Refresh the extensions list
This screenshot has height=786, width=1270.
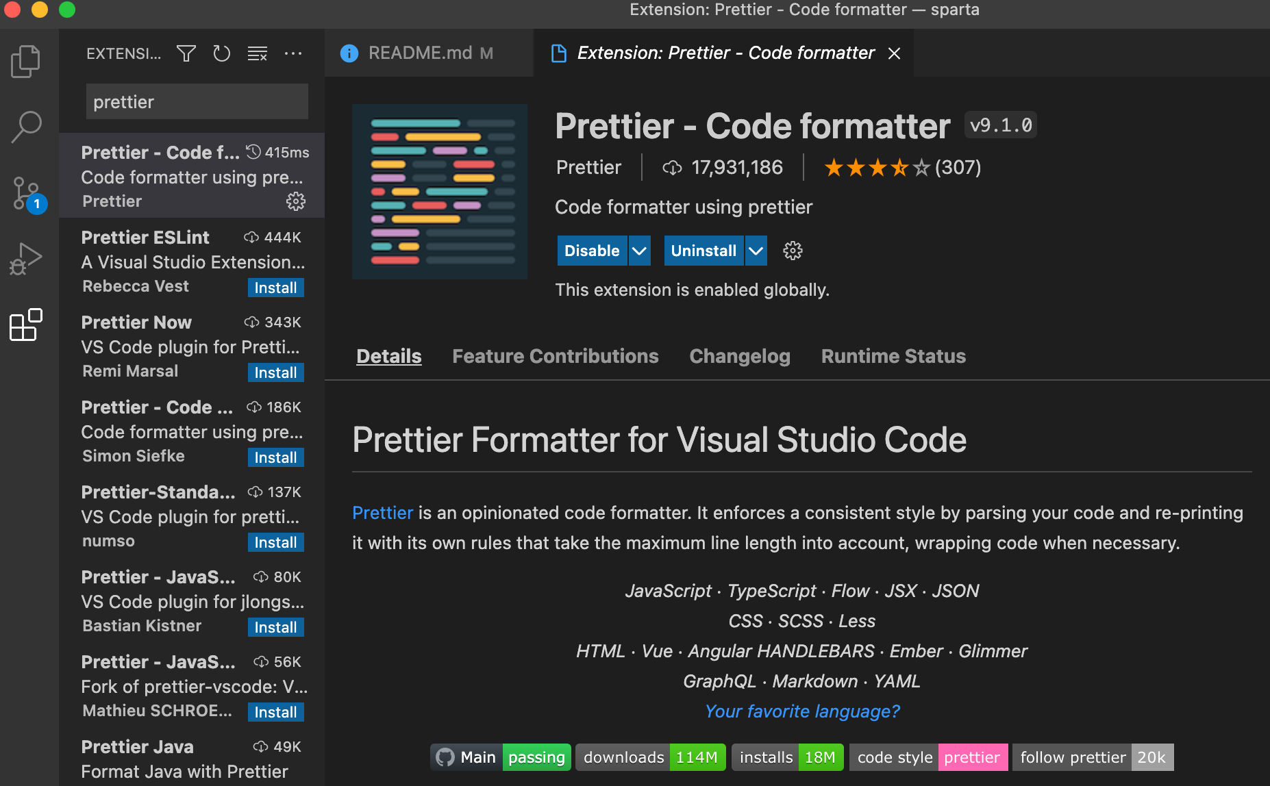(x=221, y=53)
